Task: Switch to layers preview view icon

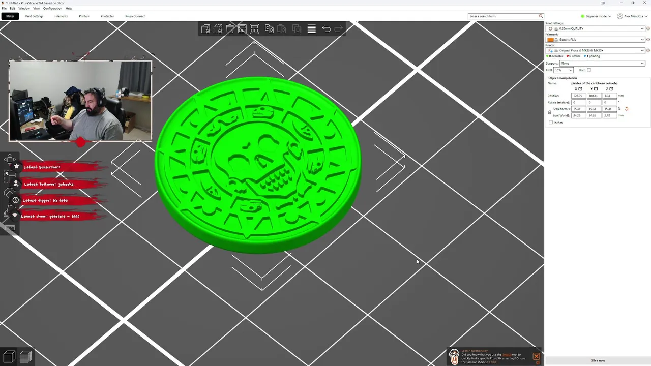Action: click(25, 357)
